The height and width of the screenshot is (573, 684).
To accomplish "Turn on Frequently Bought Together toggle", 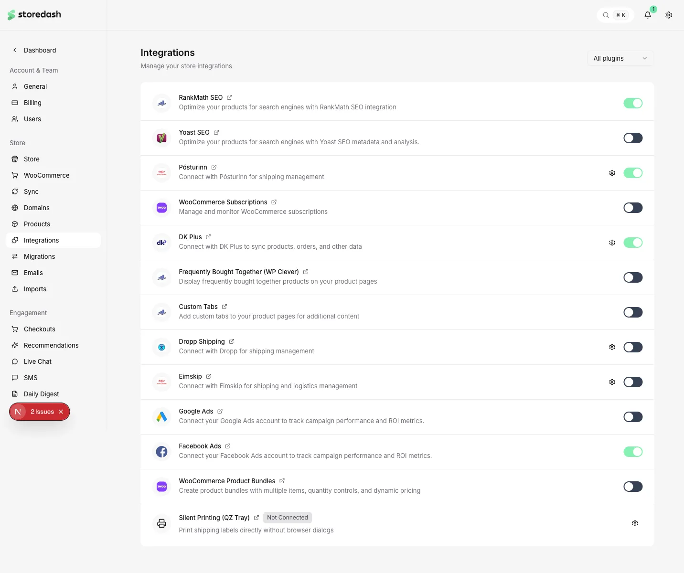I will point(633,277).
